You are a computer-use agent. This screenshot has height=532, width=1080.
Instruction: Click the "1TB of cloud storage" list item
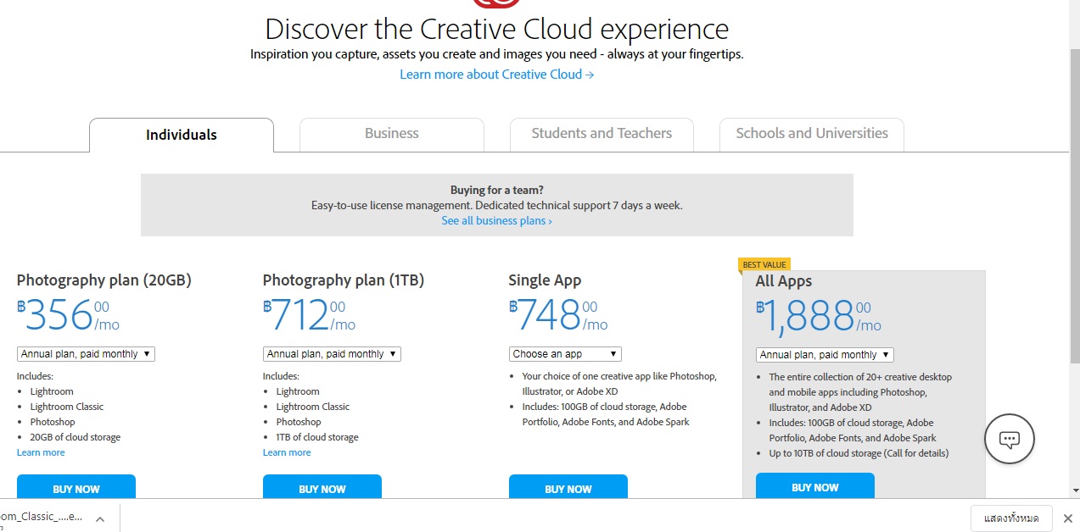click(x=317, y=437)
